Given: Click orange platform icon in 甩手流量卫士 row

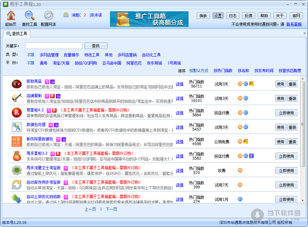Looking at the screenshot, I should click(x=240, y=170).
